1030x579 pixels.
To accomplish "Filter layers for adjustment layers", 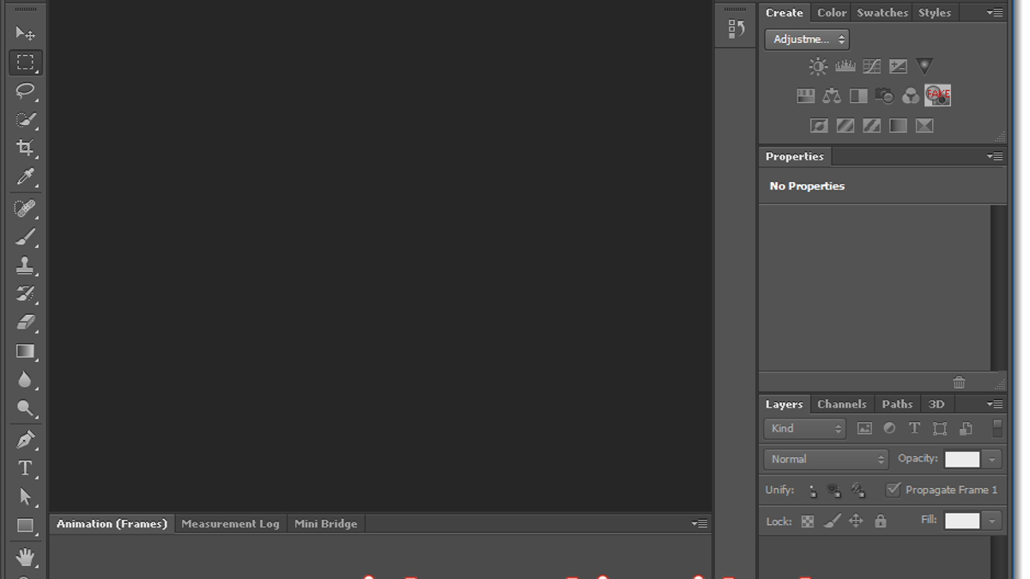I will (x=889, y=428).
